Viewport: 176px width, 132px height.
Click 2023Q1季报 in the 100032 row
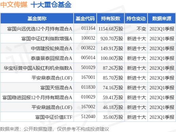tap(162, 39)
